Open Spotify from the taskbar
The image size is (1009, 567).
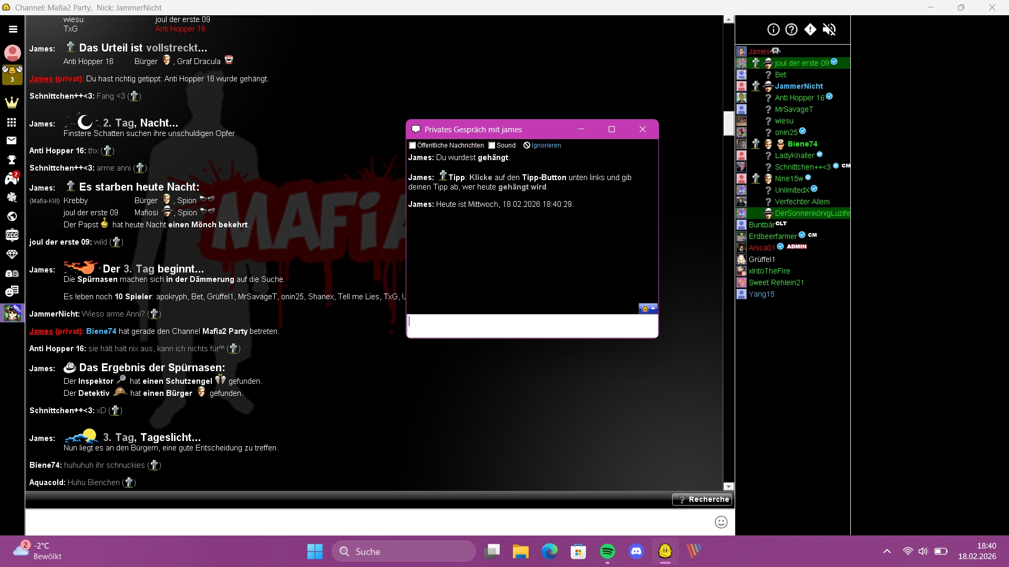coord(607,551)
